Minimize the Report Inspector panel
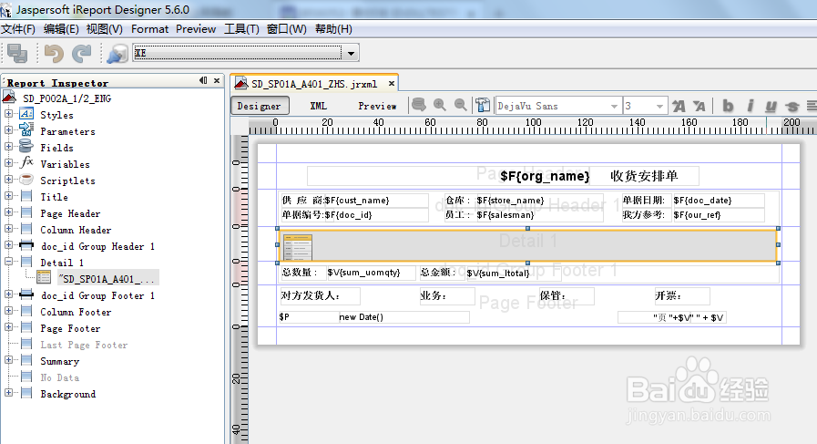Viewport: 817px width, 444px height. coord(203,80)
